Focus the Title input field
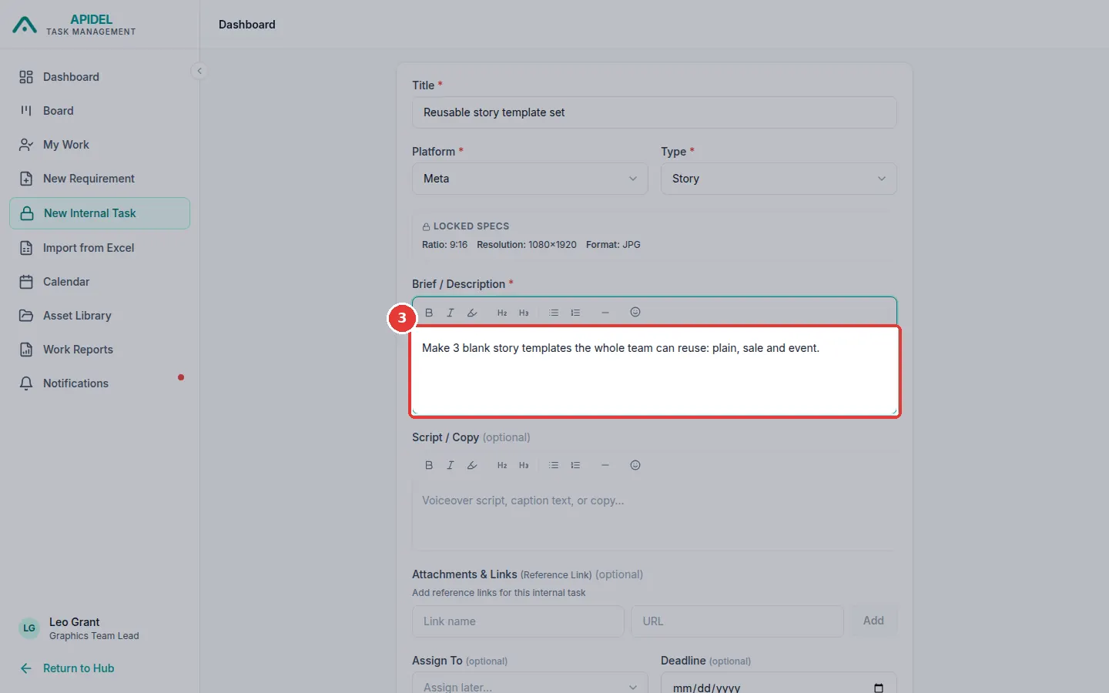 tap(655, 112)
